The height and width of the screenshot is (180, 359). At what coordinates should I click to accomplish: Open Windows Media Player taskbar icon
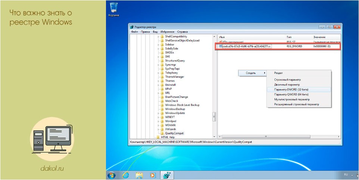153,176
